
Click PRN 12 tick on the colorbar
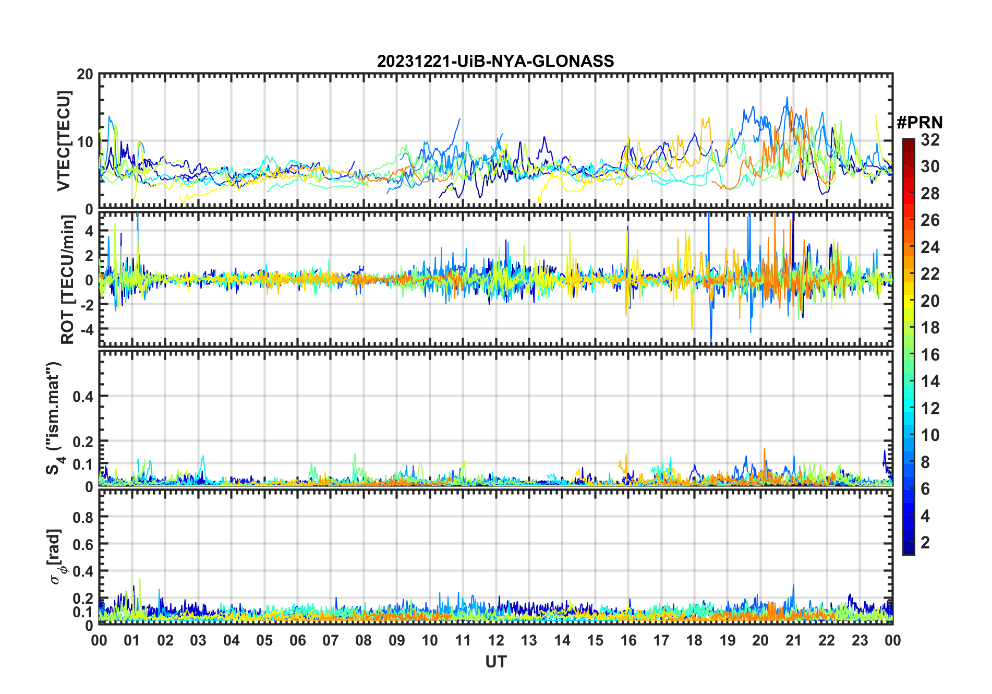coord(930,409)
